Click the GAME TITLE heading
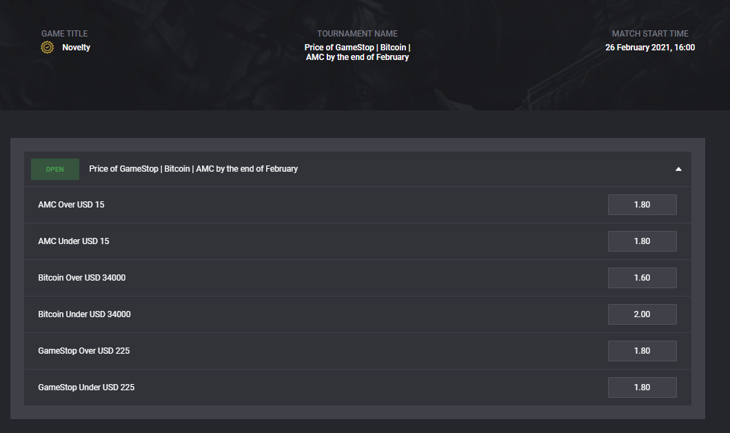The height and width of the screenshot is (433, 730). [64, 34]
